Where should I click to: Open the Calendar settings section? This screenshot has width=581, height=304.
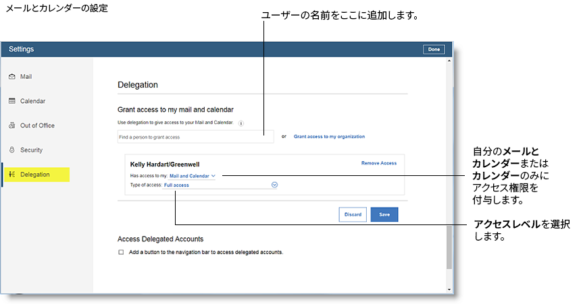click(x=32, y=101)
